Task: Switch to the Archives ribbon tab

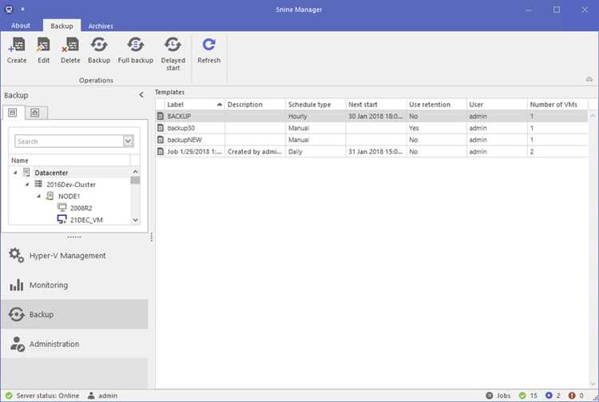Action: (101, 26)
